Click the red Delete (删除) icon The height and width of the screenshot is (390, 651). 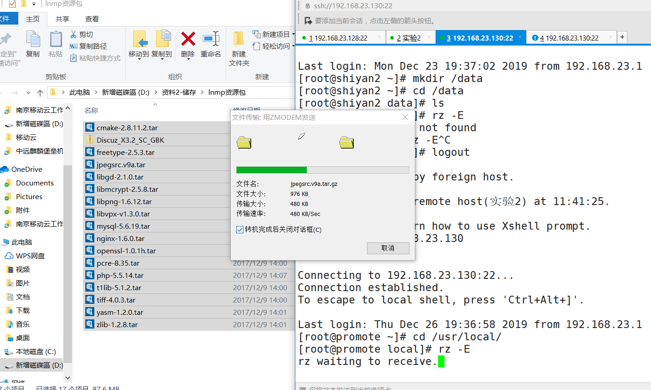pyautogui.click(x=188, y=39)
